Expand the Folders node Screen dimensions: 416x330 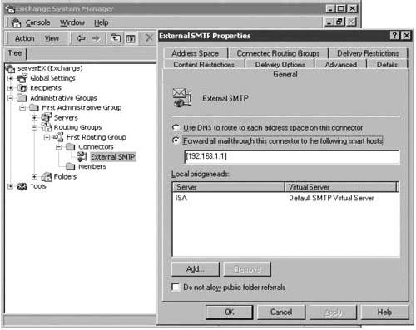point(34,176)
